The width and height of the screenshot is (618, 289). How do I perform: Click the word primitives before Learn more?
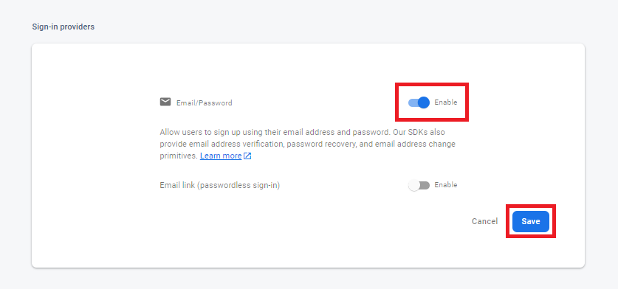(178, 156)
